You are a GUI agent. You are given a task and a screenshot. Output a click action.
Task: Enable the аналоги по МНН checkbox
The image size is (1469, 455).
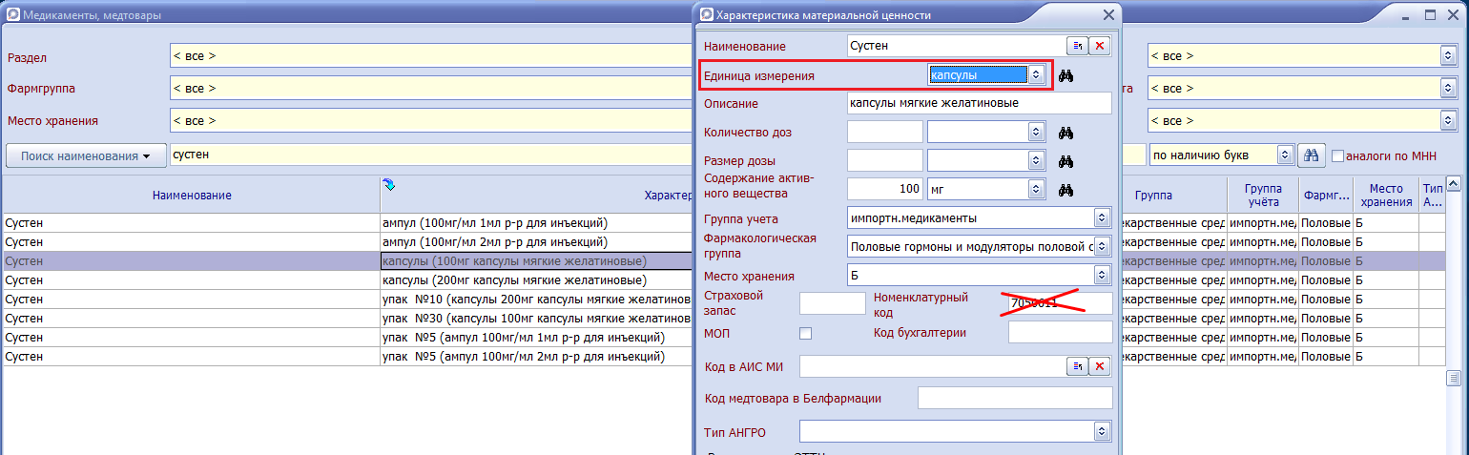(x=1337, y=155)
